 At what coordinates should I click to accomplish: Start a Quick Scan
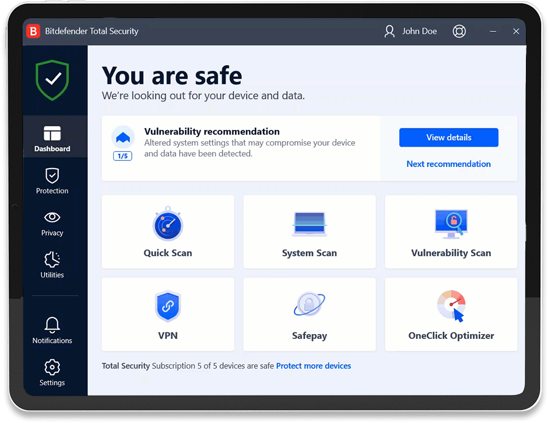tap(167, 232)
